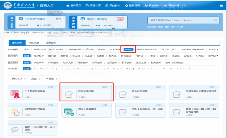227x138 pixels.
Task: Toggle 收藏 on the 个人参保证明申请 card
Action: 52,87
